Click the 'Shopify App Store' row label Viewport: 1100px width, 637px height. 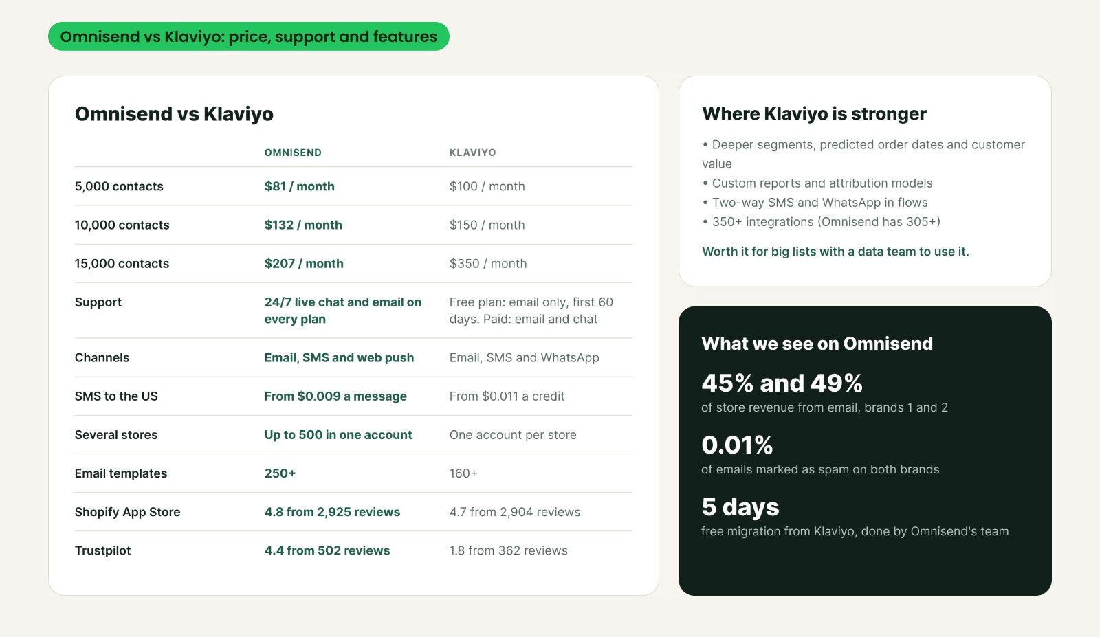[x=127, y=512]
